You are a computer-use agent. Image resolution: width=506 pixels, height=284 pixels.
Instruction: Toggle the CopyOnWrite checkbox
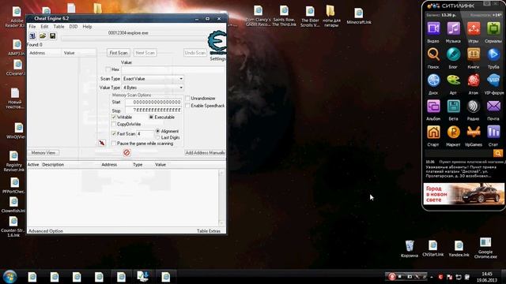point(114,125)
